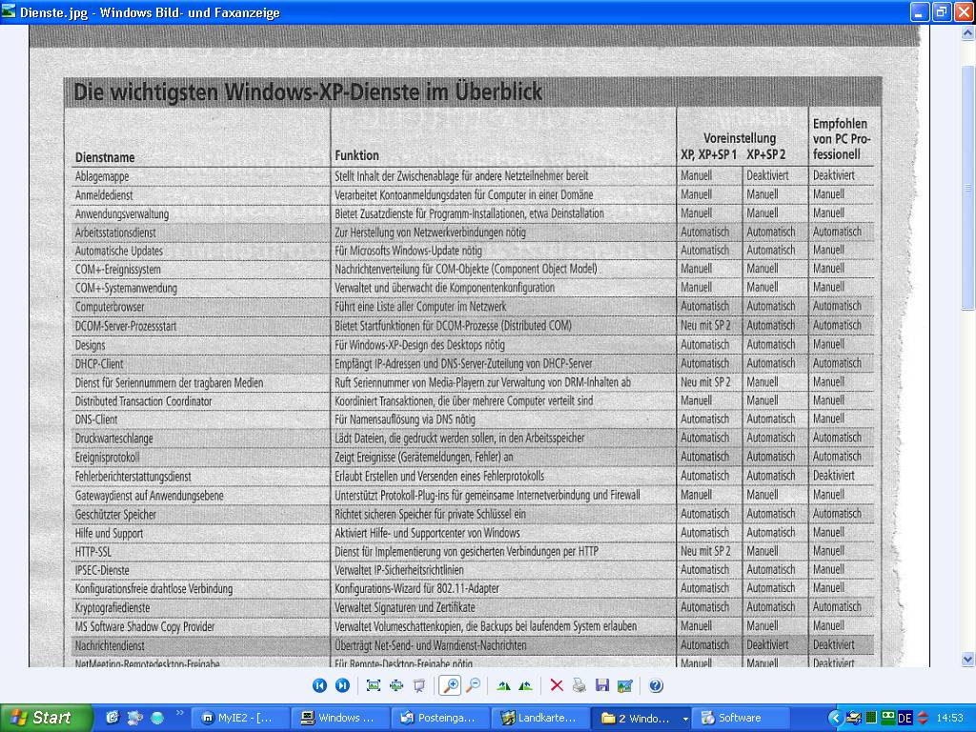The width and height of the screenshot is (976, 732).
Task: Click the 'Anmeldedienst' service name
Action: (x=104, y=195)
